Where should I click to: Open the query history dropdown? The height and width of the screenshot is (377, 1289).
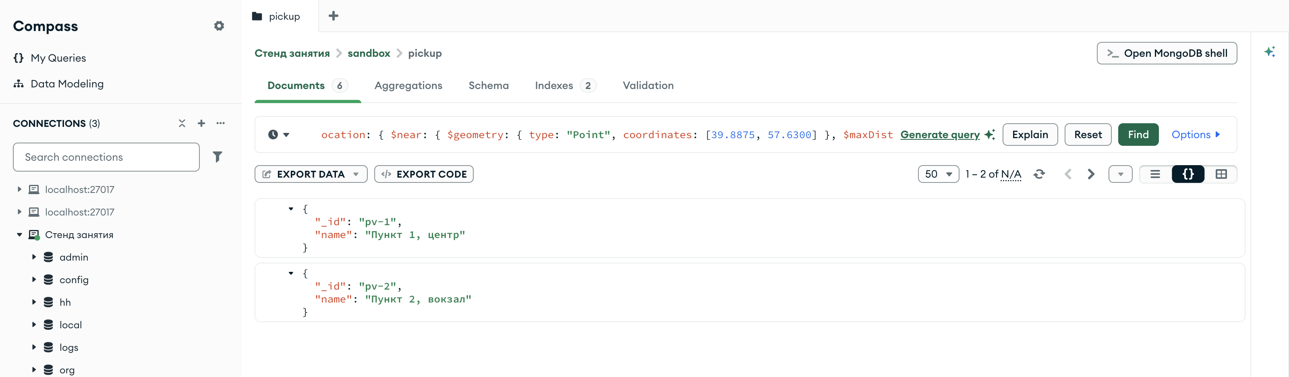tap(279, 135)
